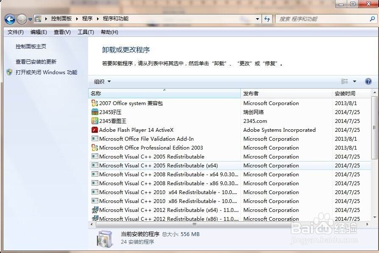Image resolution: width=379 pixels, height=253 pixels.
Task: Click the vertical scrollbar down arrow
Action: click(374, 217)
